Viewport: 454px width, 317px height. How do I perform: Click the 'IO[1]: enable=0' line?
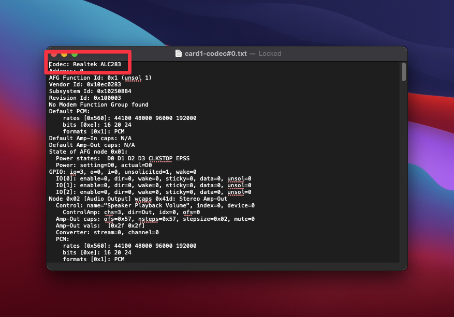click(153, 185)
